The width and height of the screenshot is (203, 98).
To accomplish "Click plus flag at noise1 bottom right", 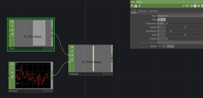I will (x=52, y=91).
